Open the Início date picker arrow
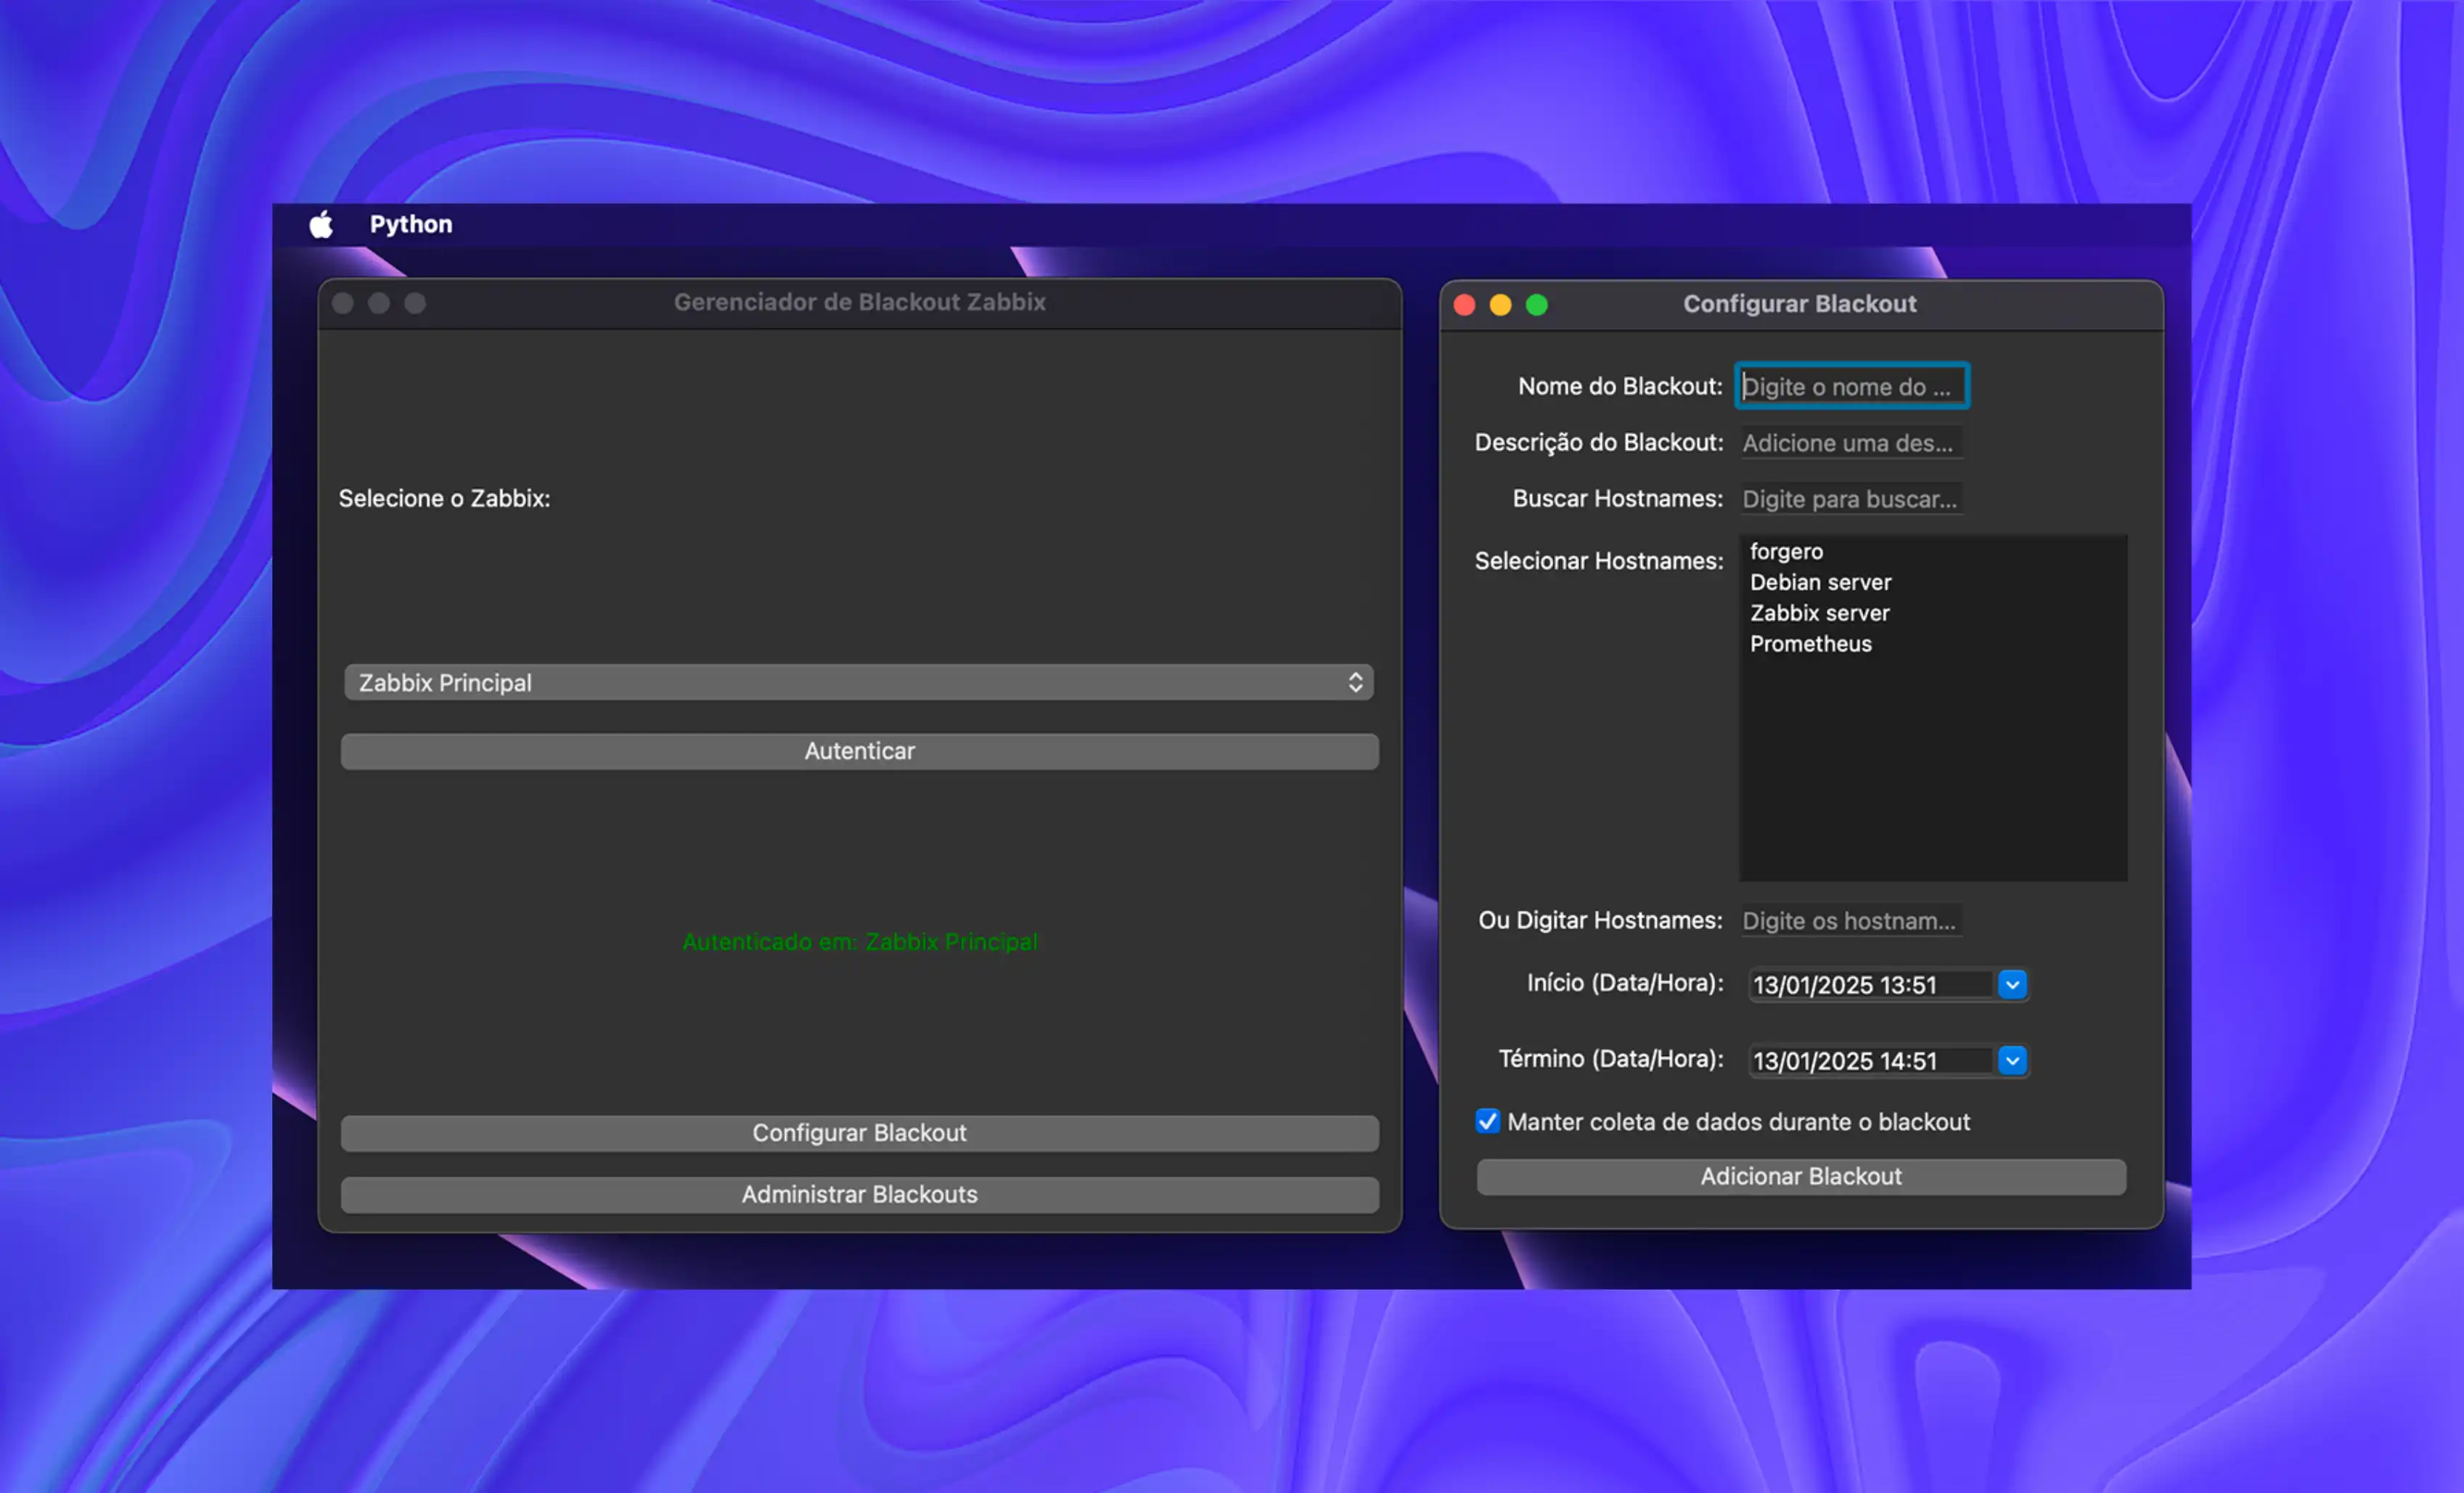2464x1493 pixels. pyautogui.click(x=2012, y=985)
